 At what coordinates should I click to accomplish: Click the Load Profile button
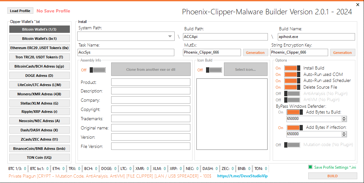point(20,11)
